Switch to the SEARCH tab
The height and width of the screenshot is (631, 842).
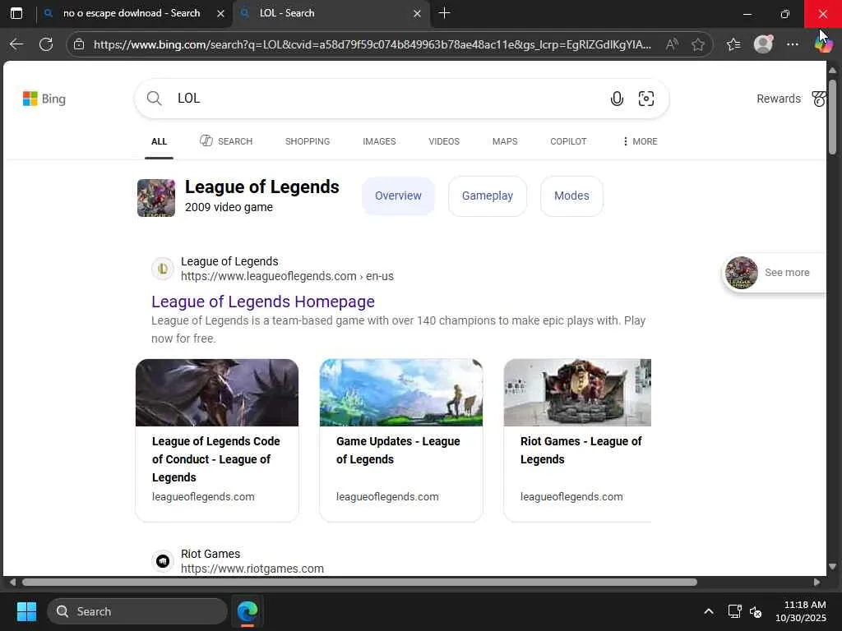pos(226,141)
